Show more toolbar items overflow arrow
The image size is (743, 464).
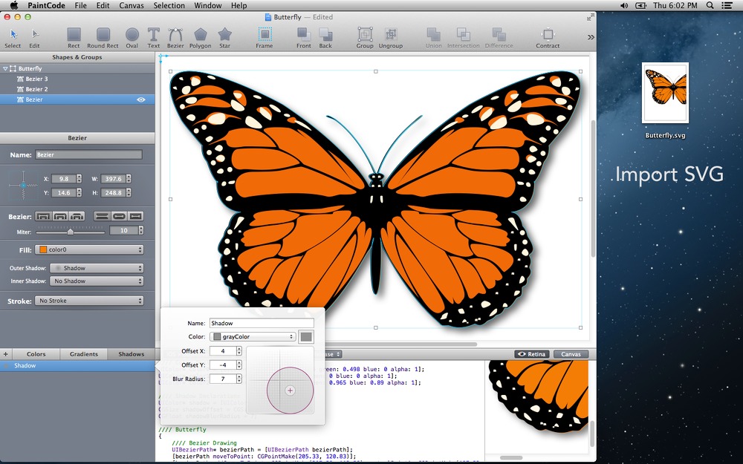coord(591,37)
